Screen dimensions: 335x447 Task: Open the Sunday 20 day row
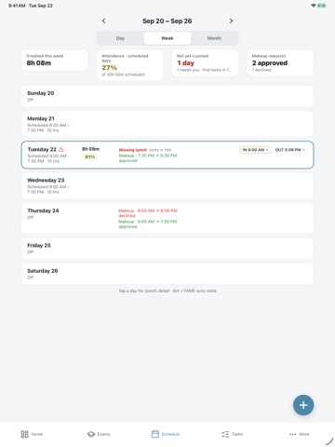(x=167, y=96)
